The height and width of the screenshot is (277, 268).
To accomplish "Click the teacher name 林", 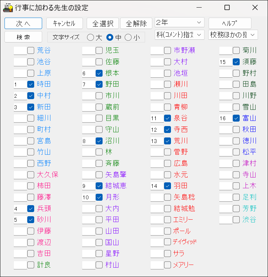I will point(109,152).
